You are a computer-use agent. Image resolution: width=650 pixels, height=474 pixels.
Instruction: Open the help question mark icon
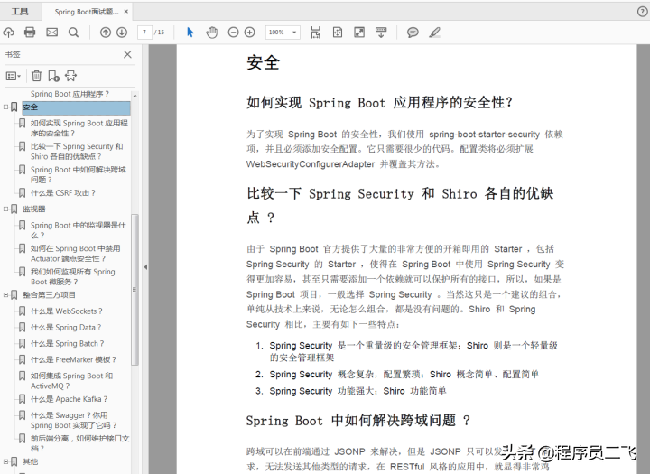point(642,12)
